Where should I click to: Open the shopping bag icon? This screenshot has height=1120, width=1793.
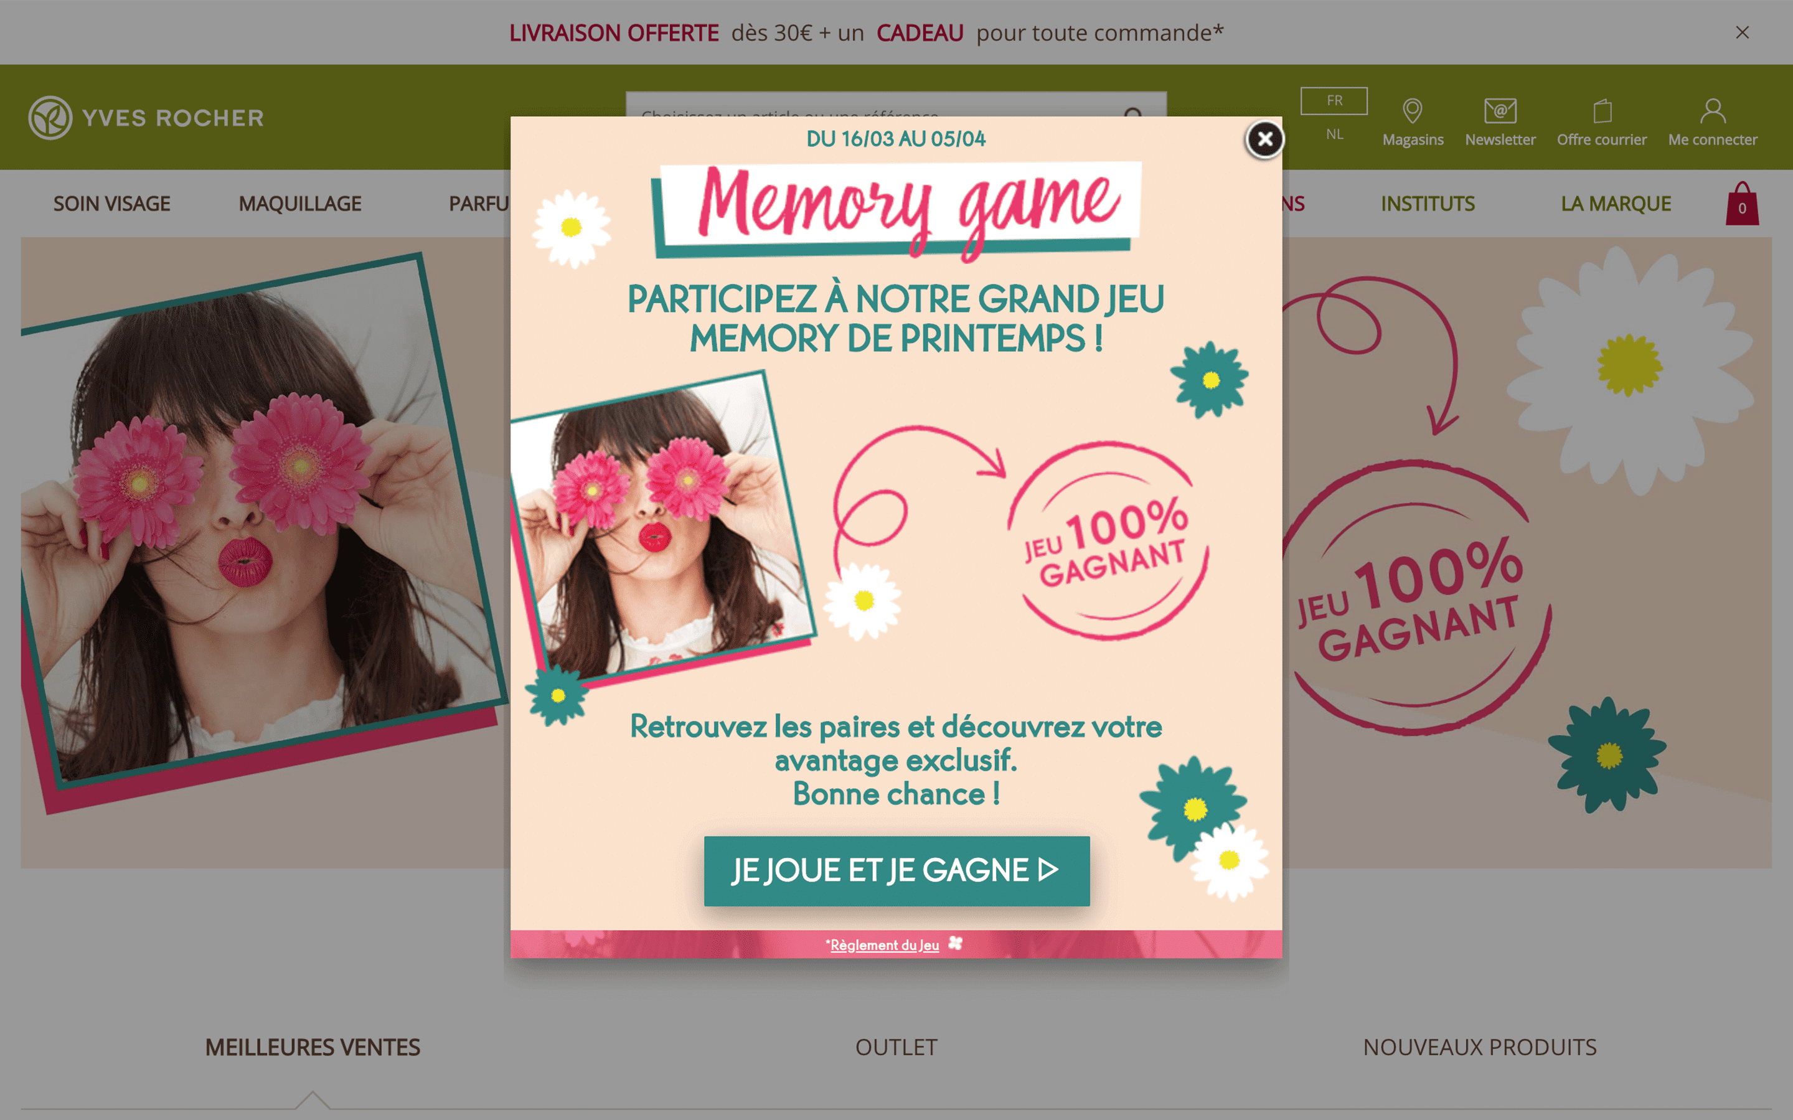click(x=1742, y=203)
